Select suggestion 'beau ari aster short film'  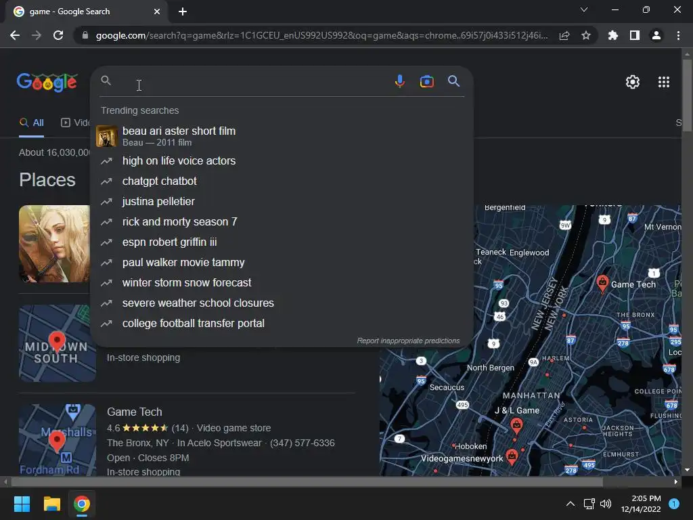(282, 136)
